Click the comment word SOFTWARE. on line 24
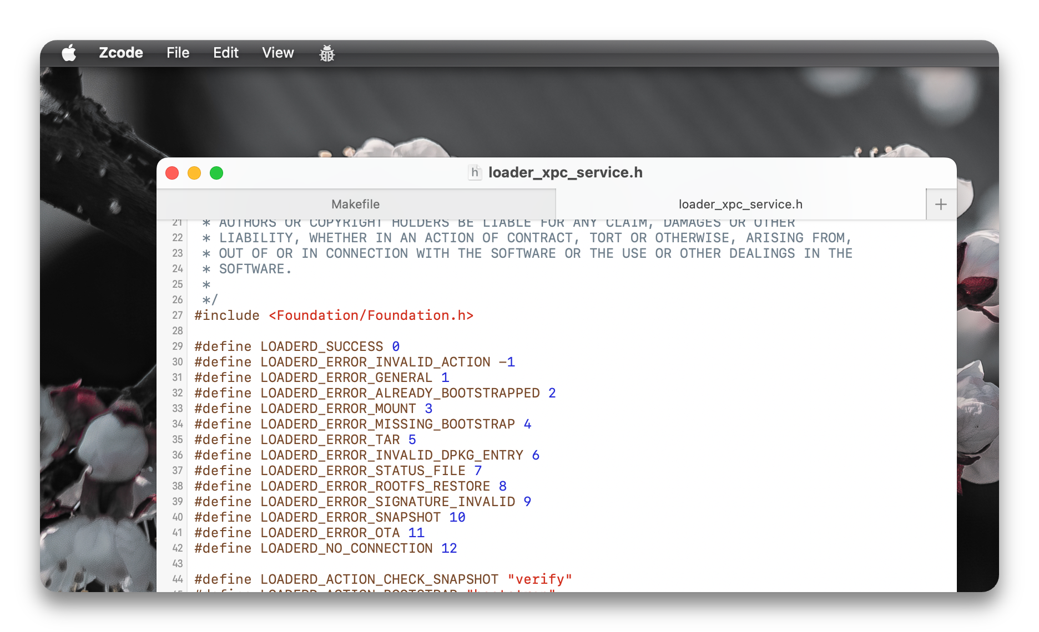The image size is (1039, 632). [x=255, y=269]
